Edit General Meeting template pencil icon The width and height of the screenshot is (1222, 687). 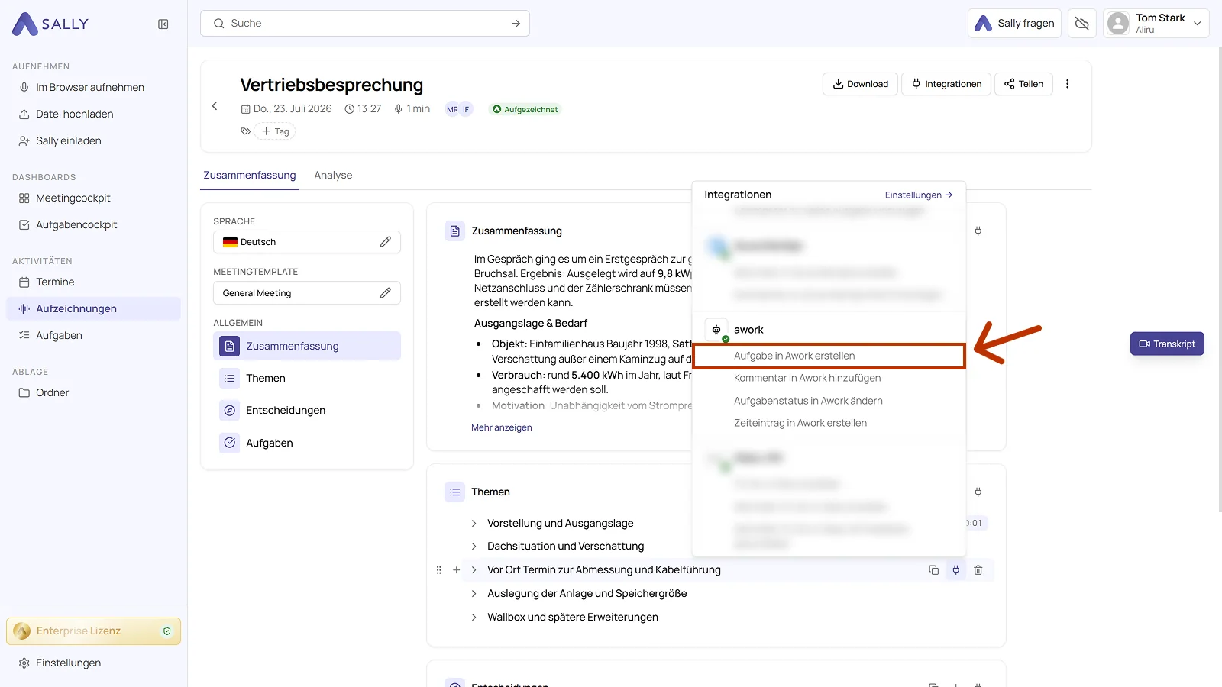point(386,293)
